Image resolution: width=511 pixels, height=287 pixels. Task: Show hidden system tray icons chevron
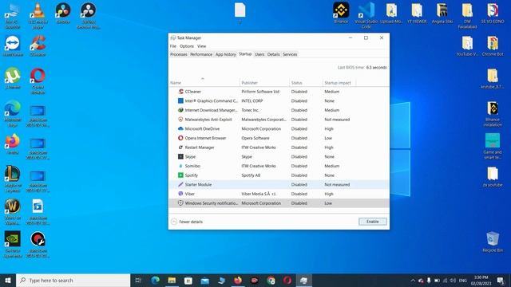click(413, 281)
